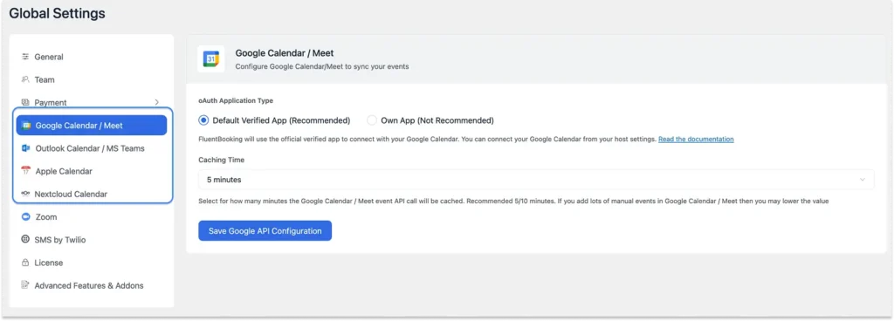Click the Nextcloud Calendar sidebar icon
Image resolution: width=894 pixels, height=321 pixels.
point(25,194)
